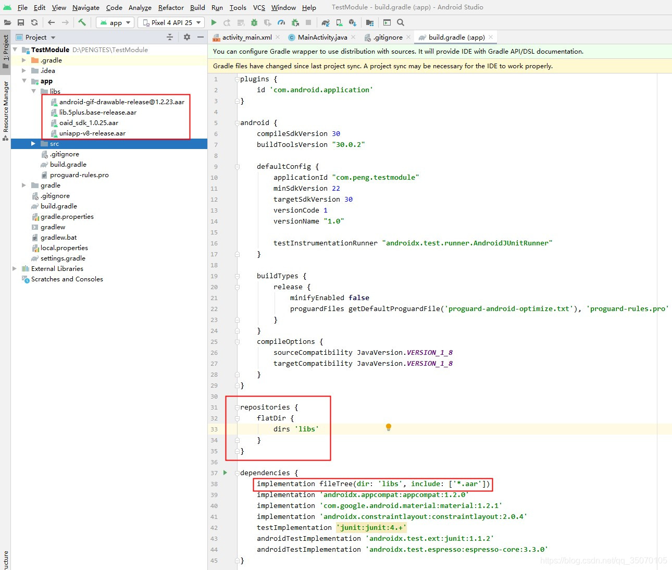Open the Project view dropdown

[x=36, y=37]
